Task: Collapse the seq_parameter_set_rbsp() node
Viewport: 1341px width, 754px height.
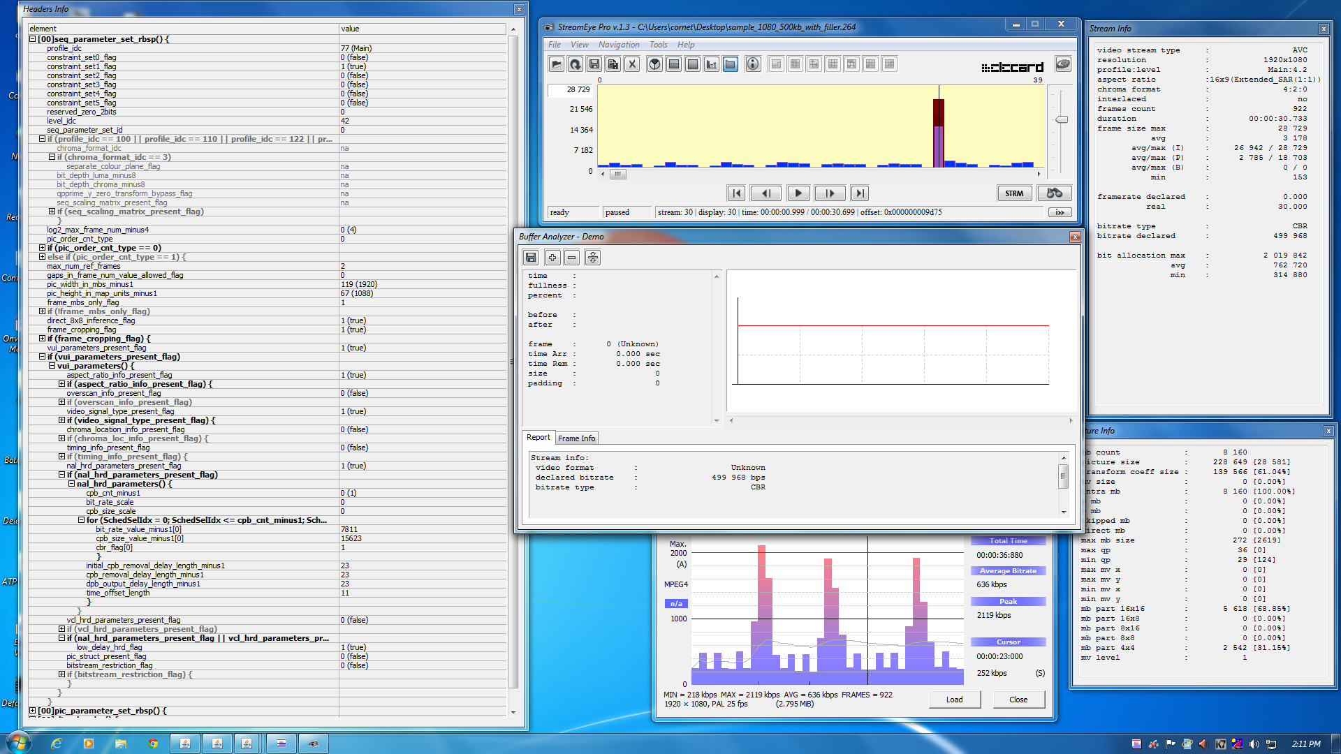Action: (32, 39)
